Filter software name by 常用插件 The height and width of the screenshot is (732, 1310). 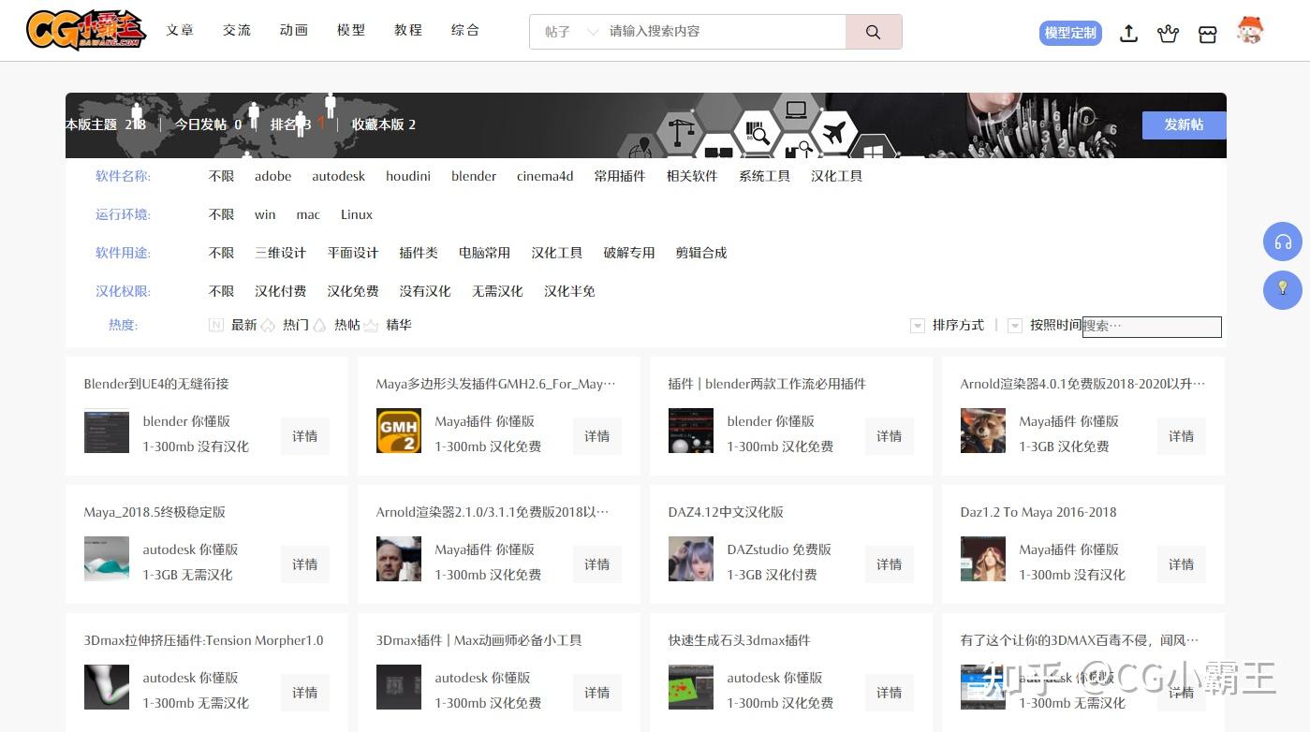click(x=620, y=176)
